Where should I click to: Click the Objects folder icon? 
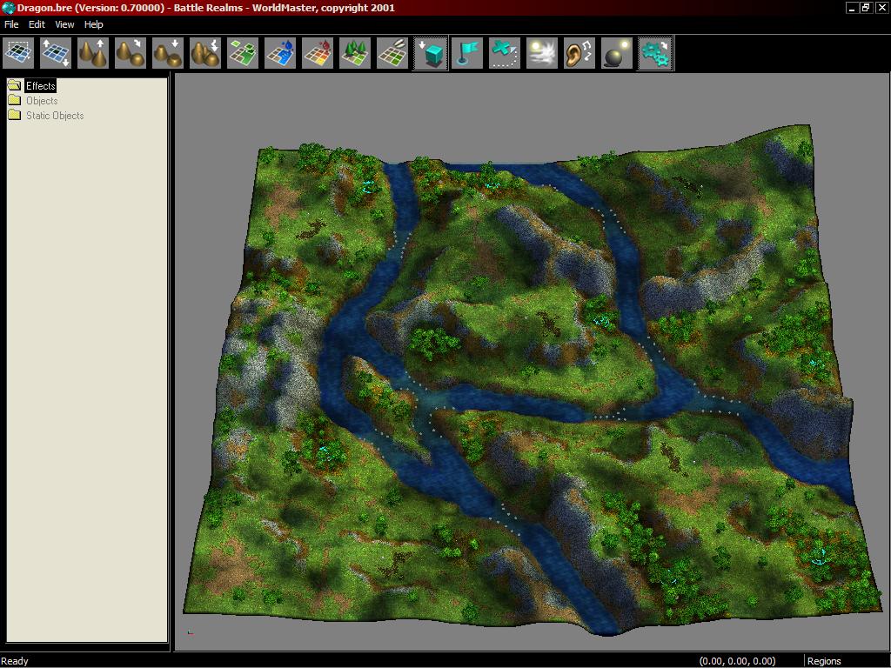[15, 101]
